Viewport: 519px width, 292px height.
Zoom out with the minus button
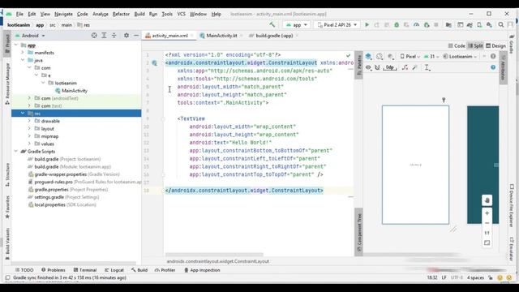pos(487,223)
